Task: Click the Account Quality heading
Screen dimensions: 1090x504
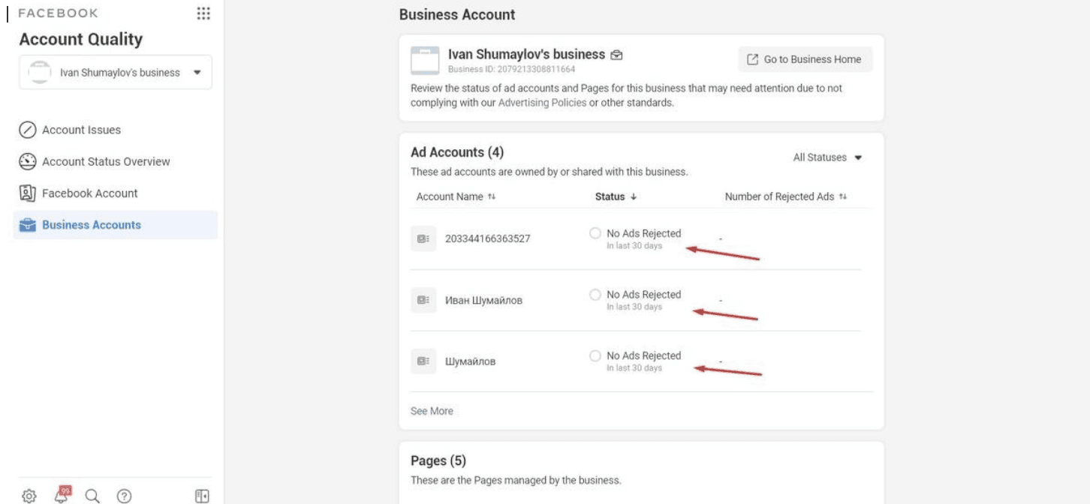Action: coord(80,39)
